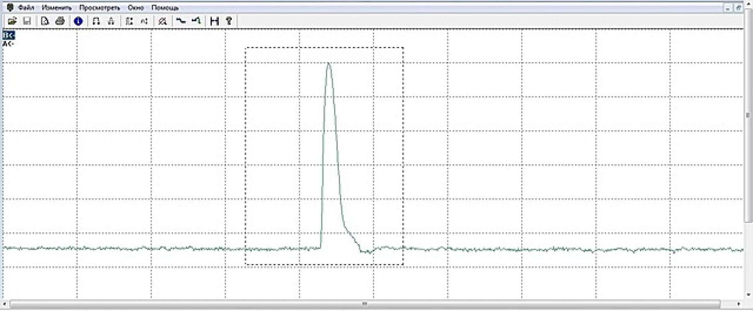Toggle DC coupling label
753x311 pixels.
(9, 35)
